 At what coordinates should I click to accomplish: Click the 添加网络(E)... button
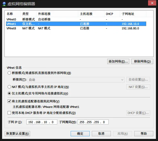[x=118, y=61]
